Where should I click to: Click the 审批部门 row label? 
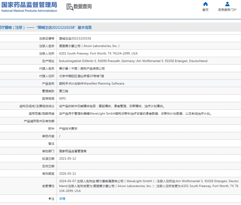pyautogui.click(x=48, y=151)
